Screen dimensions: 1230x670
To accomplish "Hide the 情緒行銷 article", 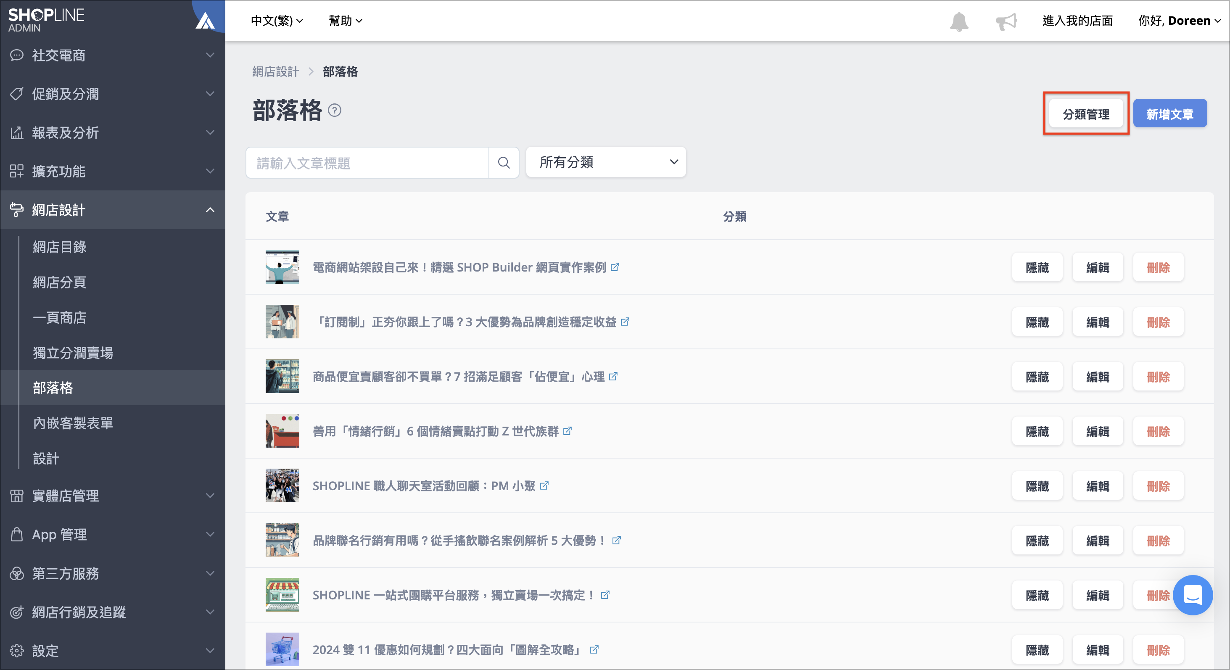I will pos(1037,432).
